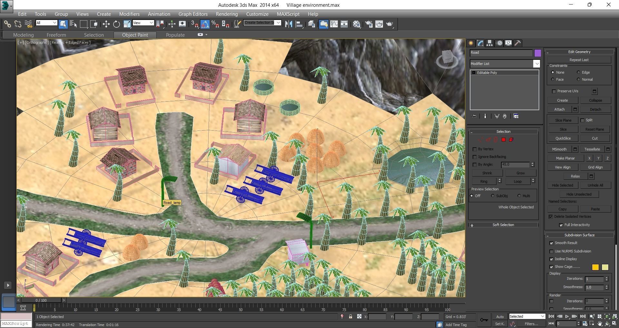Open the Modifier List dropdown
Image resolution: width=619 pixels, height=328 pixels.
(536, 64)
